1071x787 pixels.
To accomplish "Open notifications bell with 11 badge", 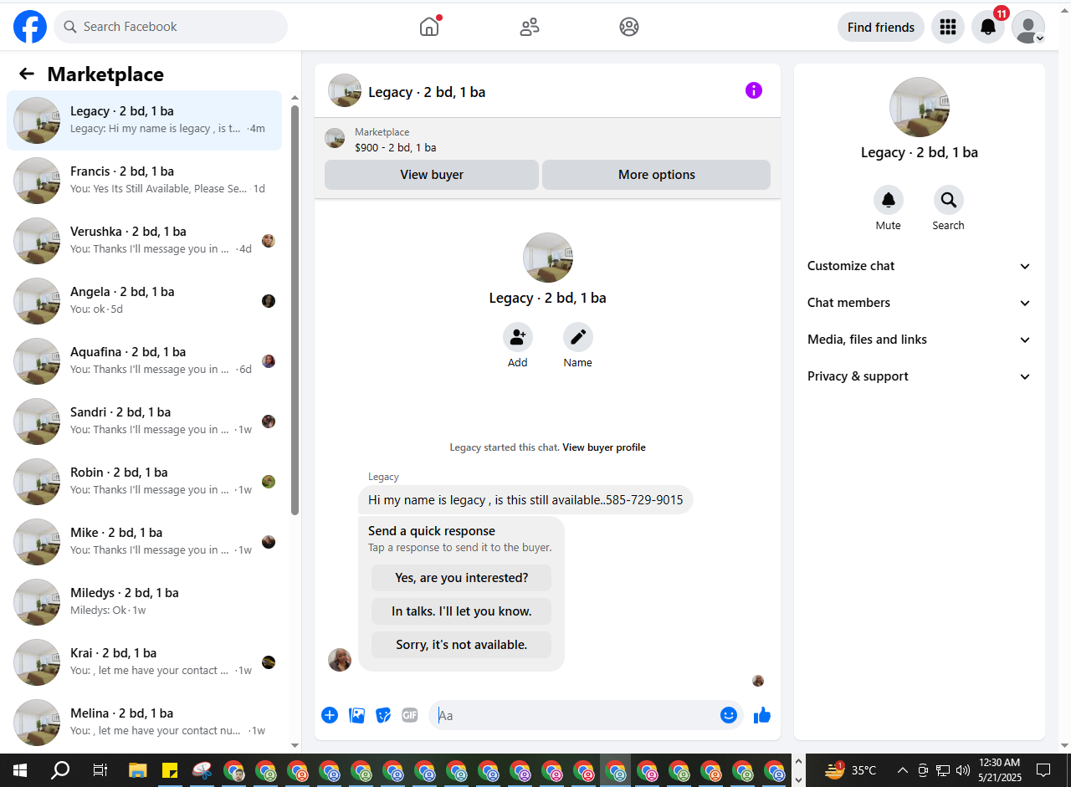I will [988, 27].
